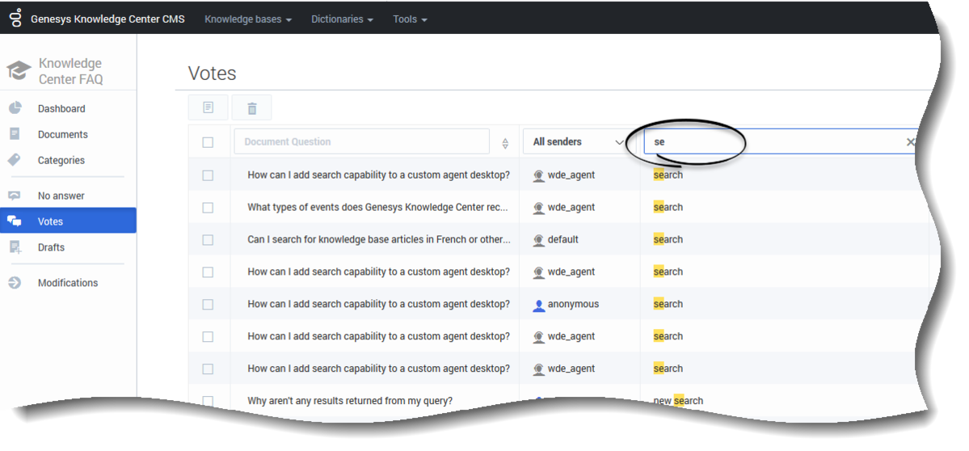Select Votes in the sidebar

pos(68,221)
